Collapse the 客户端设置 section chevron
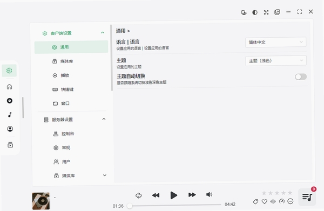The width and height of the screenshot is (324, 211). (103, 33)
